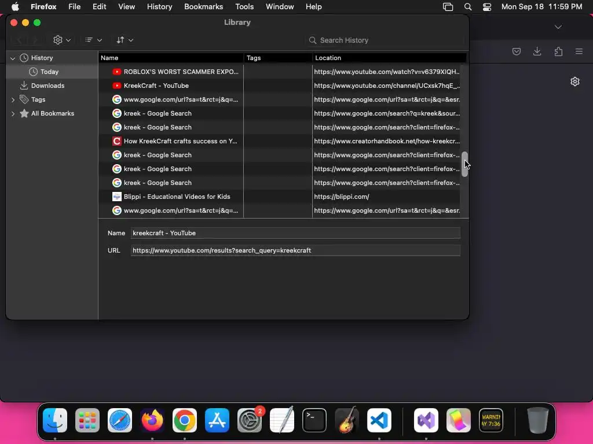Viewport: 593px width, 444px height.
Task: Open the Tools menu
Action: 244,7
